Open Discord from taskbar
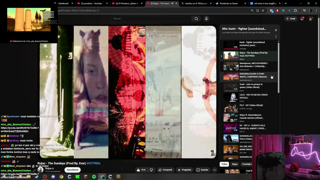This screenshot has width=320, height=180. pos(53,177)
